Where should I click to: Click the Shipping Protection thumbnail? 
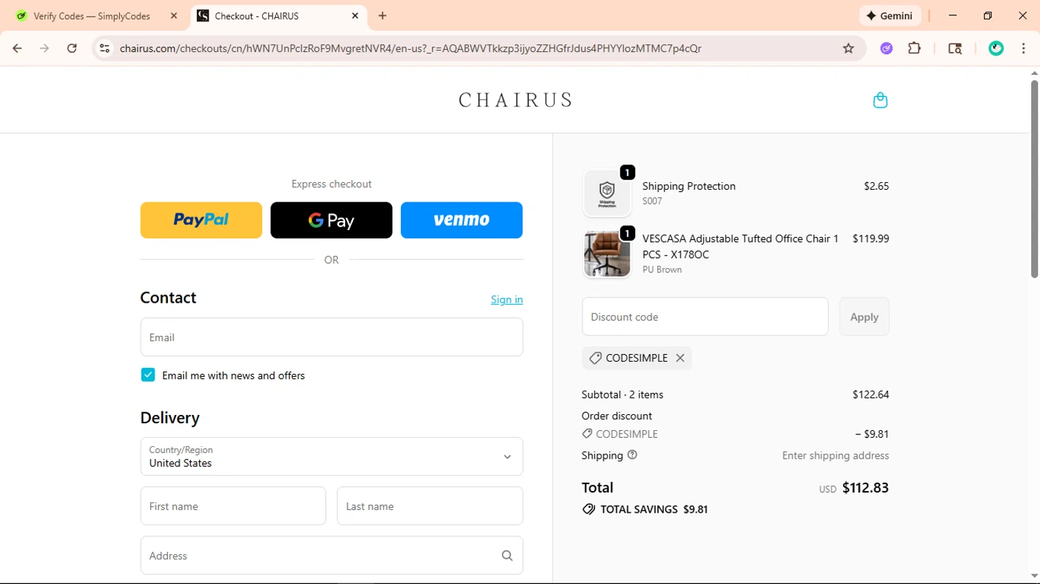click(x=607, y=193)
